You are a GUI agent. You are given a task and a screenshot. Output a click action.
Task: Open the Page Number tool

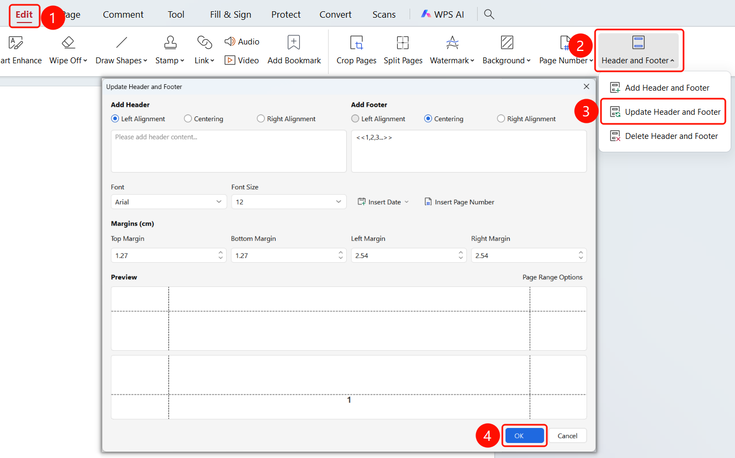click(x=566, y=50)
